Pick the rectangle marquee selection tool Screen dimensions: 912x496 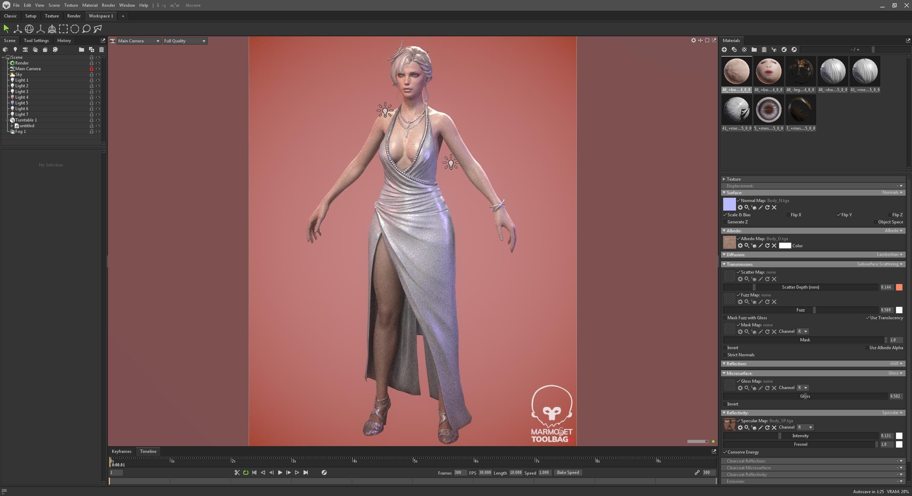click(63, 29)
